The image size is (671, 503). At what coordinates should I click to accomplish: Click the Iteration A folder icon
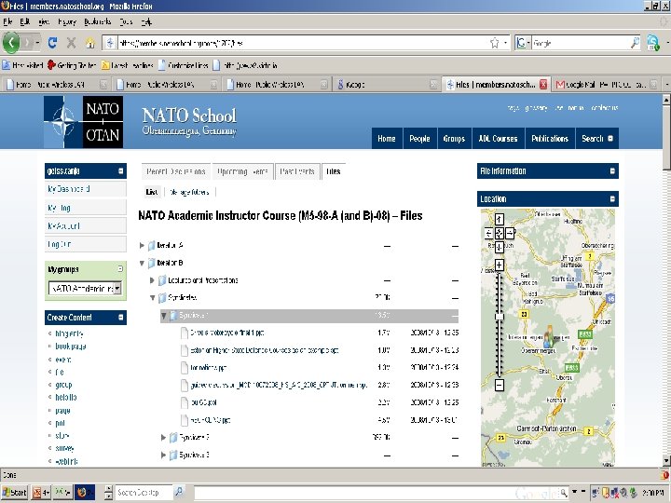151,246
